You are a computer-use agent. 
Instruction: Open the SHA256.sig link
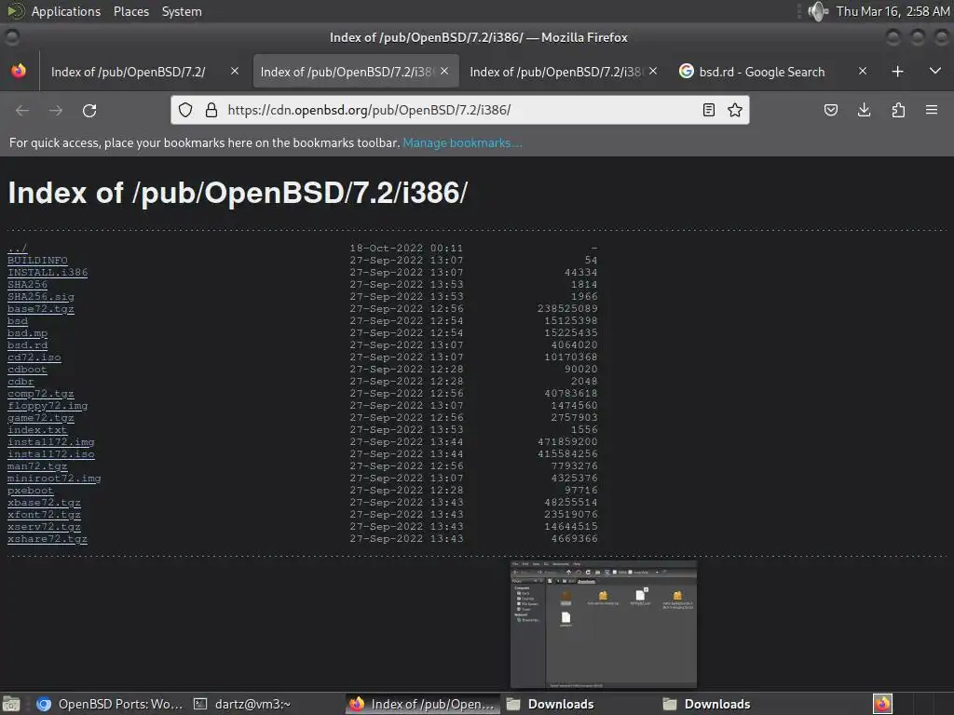[x=41, y=297]
